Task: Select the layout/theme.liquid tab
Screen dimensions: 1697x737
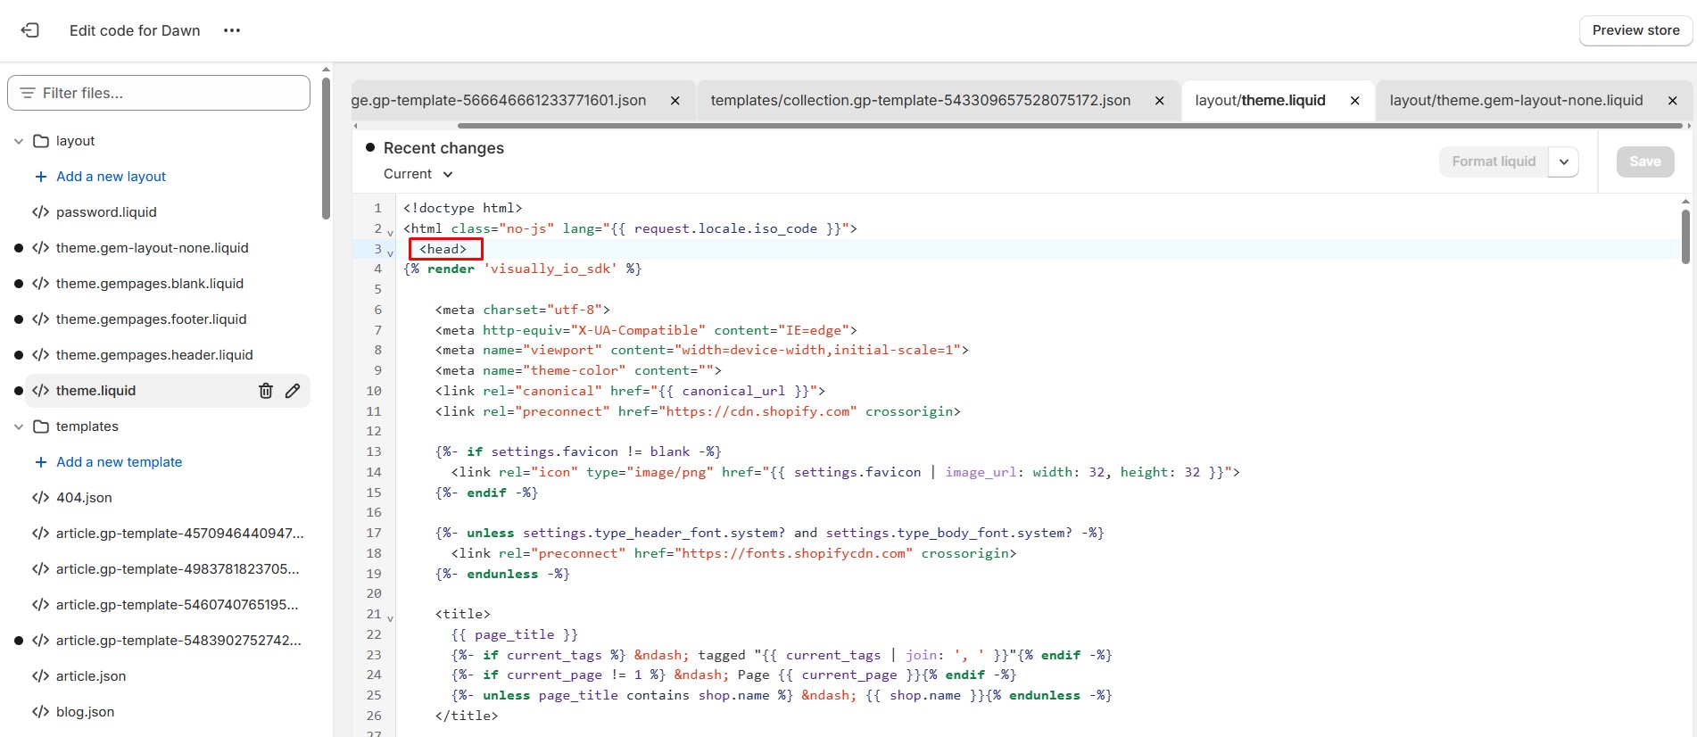Action: pyautogui.click(x=1260, y=100)
